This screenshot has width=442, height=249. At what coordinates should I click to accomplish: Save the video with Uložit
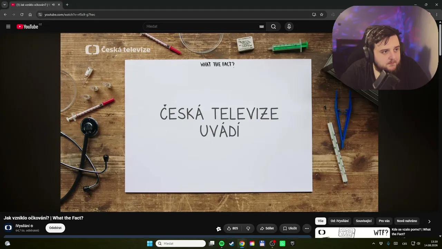pyautogui.click(x=290, y=228)
